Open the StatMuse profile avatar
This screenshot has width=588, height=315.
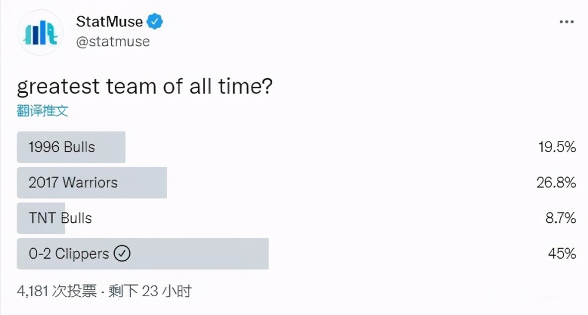(40, 33)
